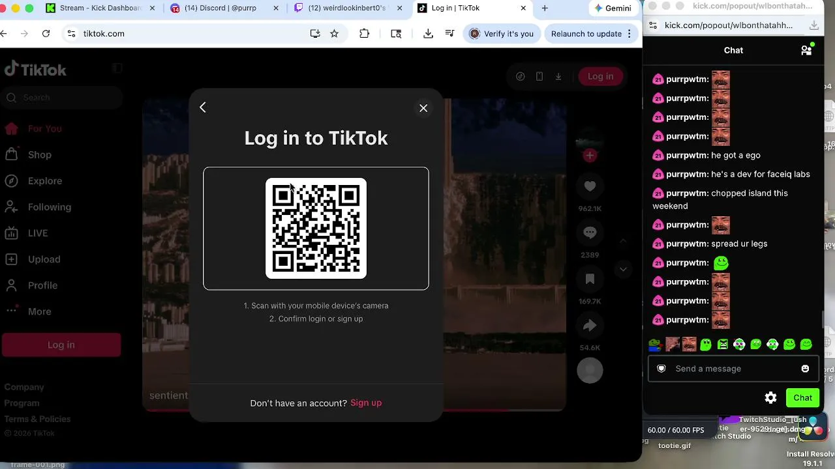The width and height of the screenshot is (835, 469).
Task: Open a new browser tab
Action: (545, 8)
